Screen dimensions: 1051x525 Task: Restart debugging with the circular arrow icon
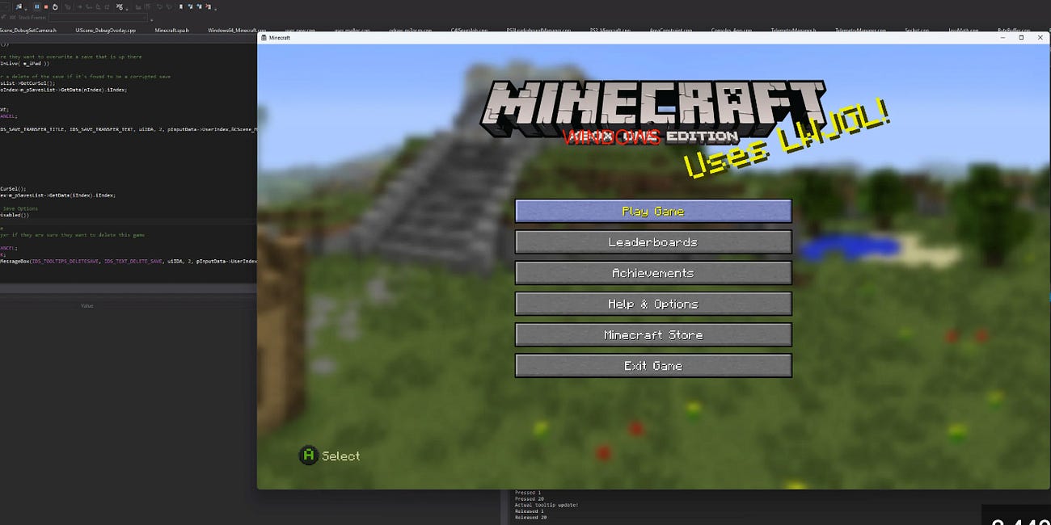[x=55, y=6]
